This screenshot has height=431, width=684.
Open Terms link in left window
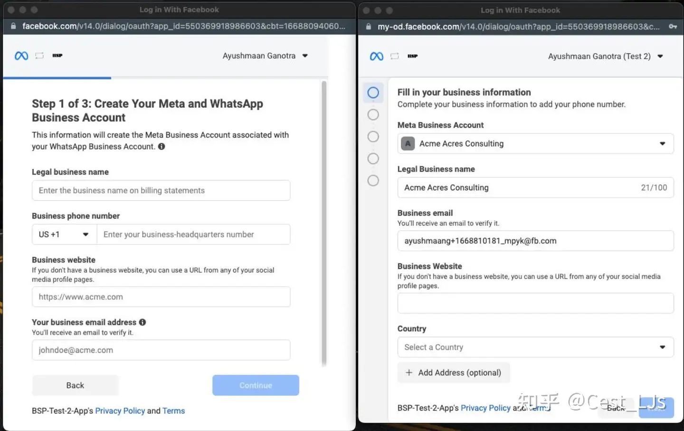point(173,411)
